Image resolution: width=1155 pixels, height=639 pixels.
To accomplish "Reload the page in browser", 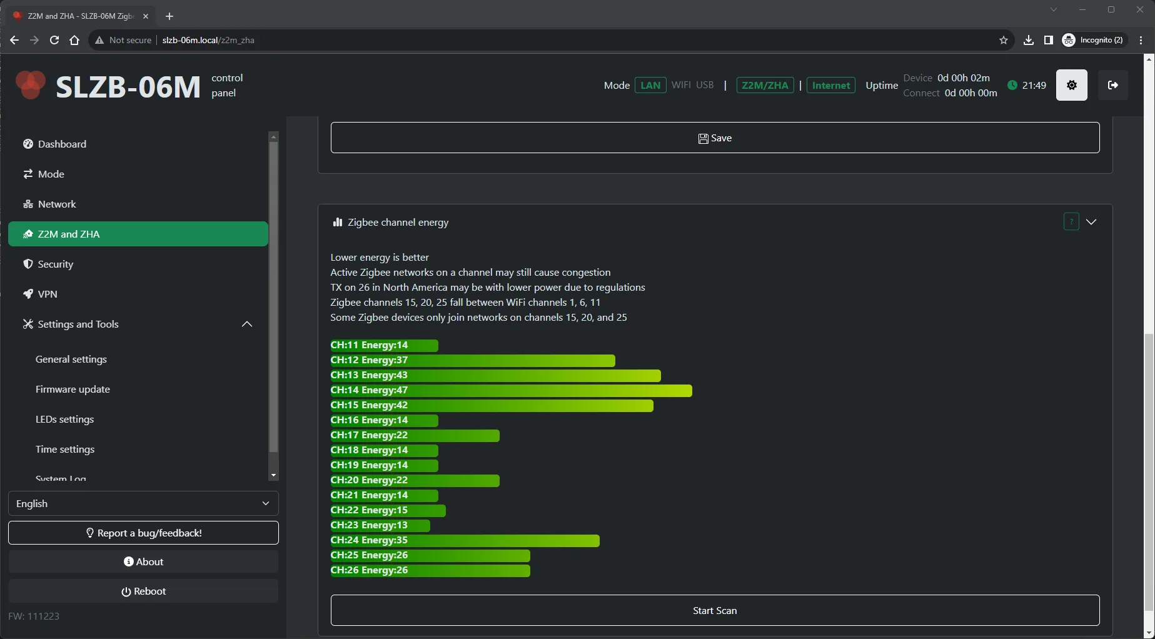I will 54,40.
